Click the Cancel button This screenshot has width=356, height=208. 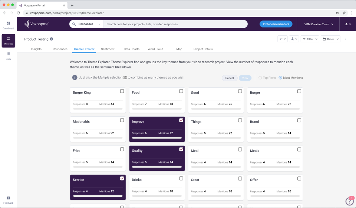[229, 78]
